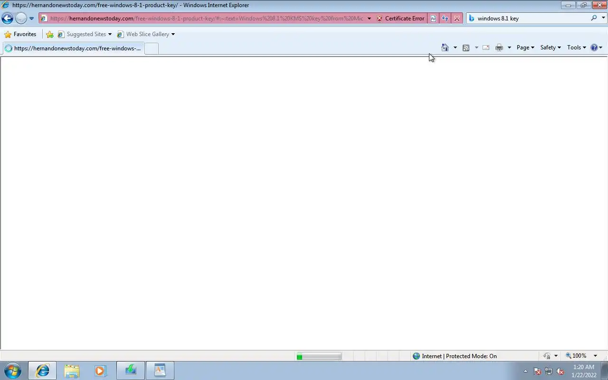Expand the privacy report dropdown arrow
Viewport: 608px width, 380px height.
click(x=556, y=356)
